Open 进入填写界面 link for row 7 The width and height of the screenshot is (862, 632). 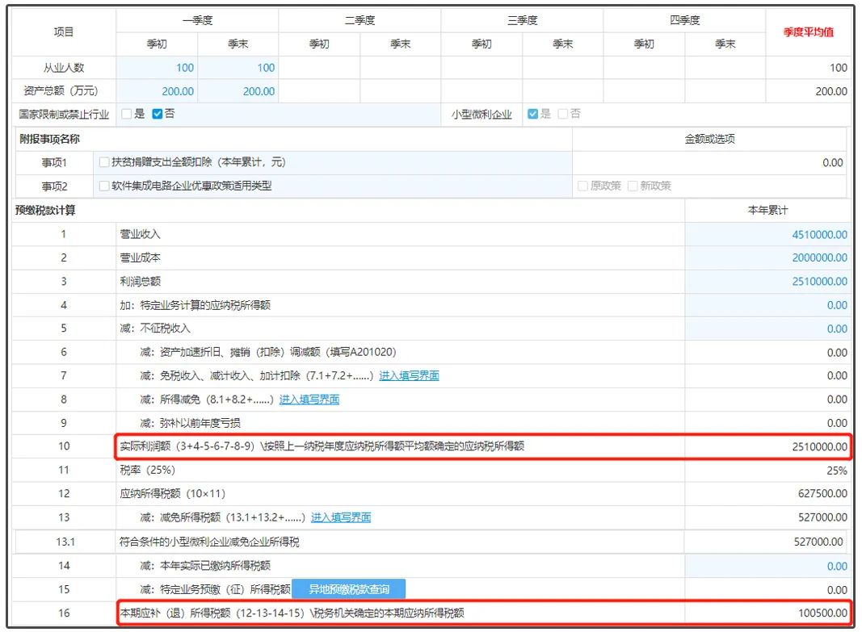click(x=409, y=375)
